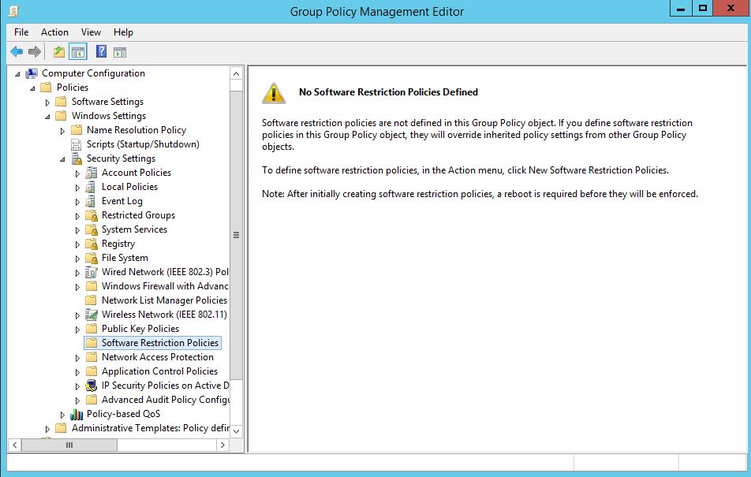751x477 pixels.
Task: Collapse the Windows Settings node
Action: [47, 117]
